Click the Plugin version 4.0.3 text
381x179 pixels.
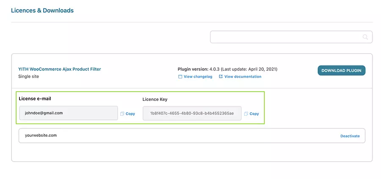[227, 69]
